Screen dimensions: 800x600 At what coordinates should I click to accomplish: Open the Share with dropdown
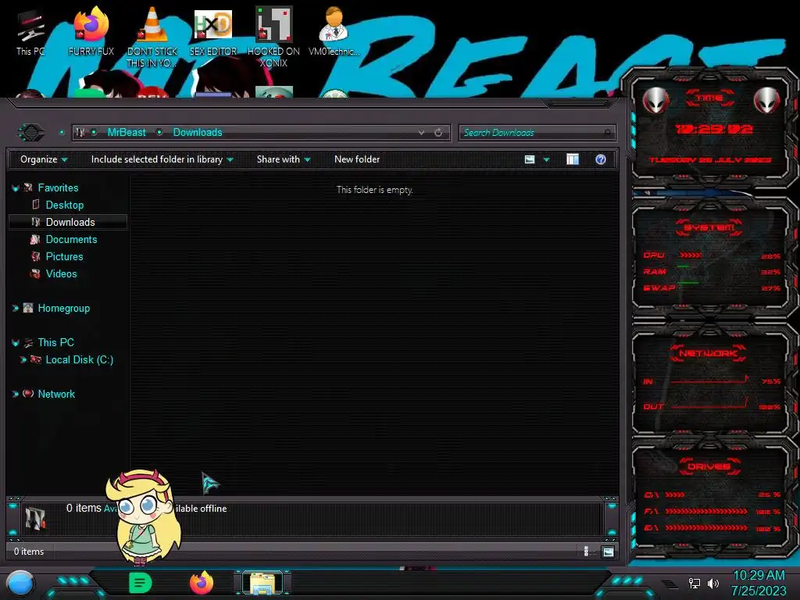tap(284, 159)
